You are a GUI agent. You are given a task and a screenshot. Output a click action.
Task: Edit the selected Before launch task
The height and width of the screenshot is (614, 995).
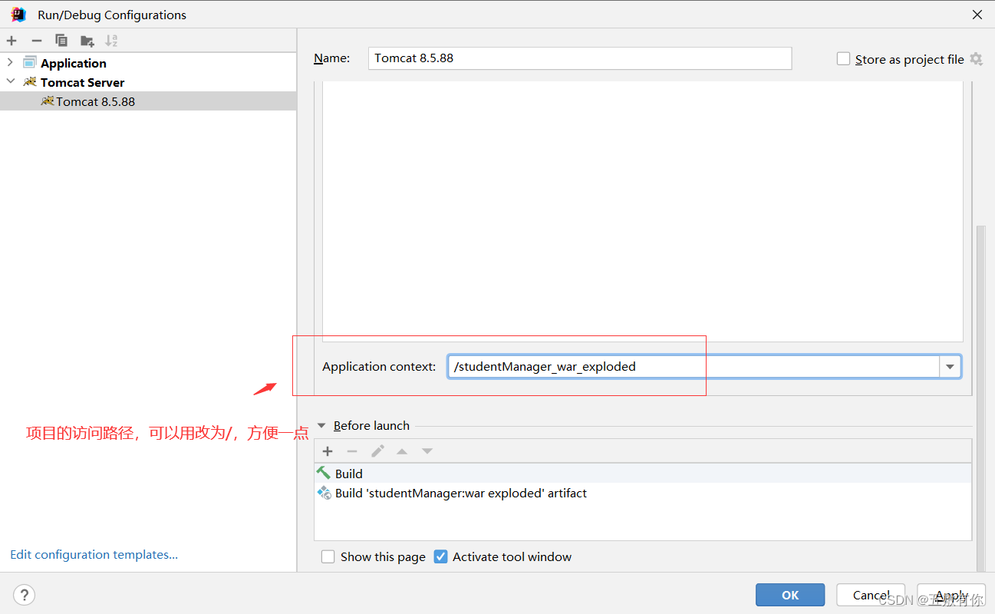pyautogui.click(x=377, y=451)
